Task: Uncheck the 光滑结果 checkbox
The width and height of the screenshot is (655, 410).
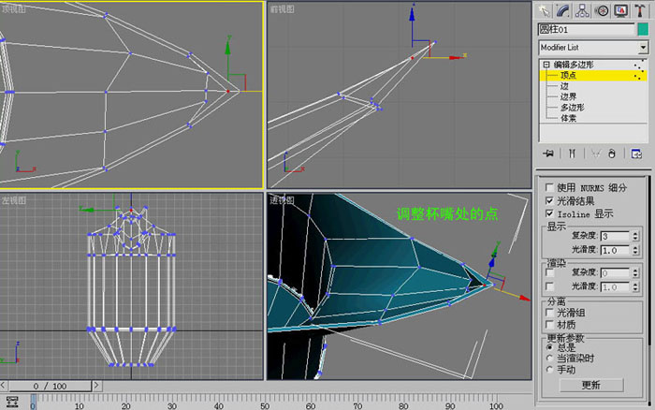Action: [550, 200]
